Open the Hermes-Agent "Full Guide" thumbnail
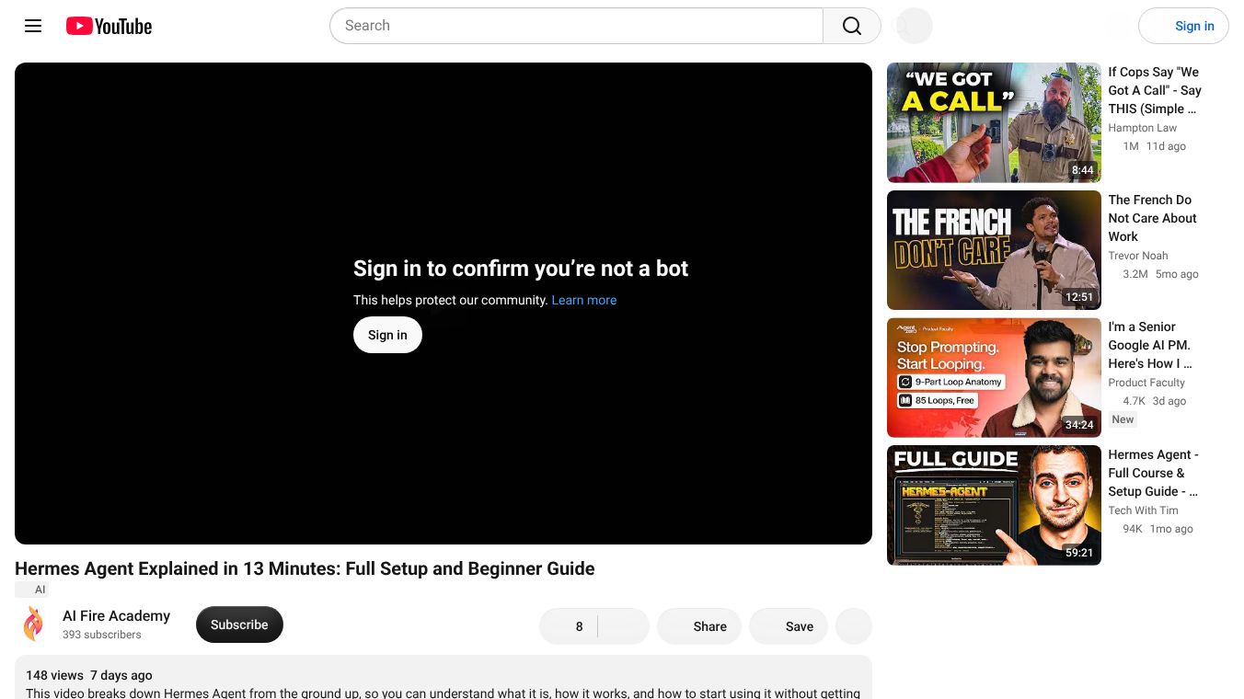Image resolution: width=1244 pixels, height=699 pixels. coord(994,505)
